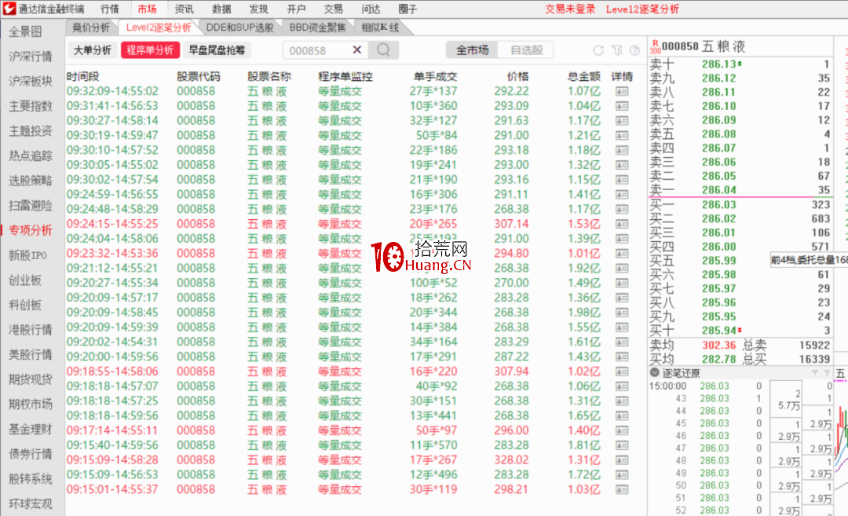The width and height of the screenshot is (848, 516).
Task: Sort by the 总金额 column header
Action: [584, 77]
